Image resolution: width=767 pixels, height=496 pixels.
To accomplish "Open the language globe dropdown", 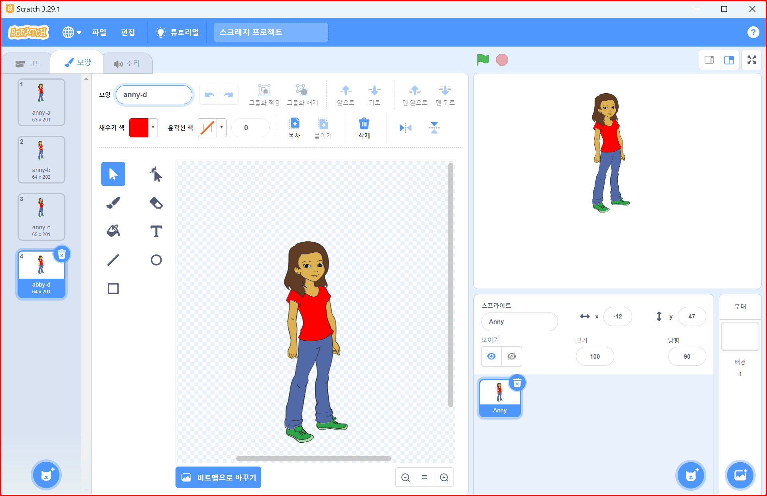I will tap(72, 32).
